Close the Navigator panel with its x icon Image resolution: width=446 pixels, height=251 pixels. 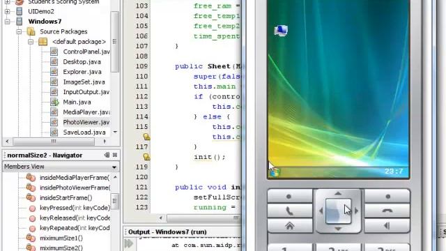pyautogui.click(x=115, y=155)
